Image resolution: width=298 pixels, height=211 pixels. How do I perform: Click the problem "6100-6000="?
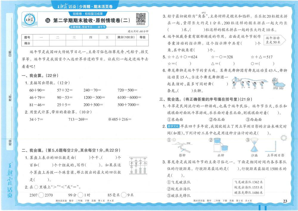tap(129, 97)
